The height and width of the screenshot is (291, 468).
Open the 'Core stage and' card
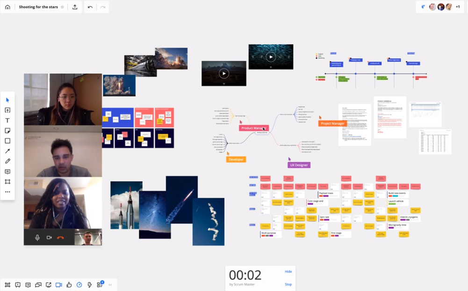pos(317,202)
